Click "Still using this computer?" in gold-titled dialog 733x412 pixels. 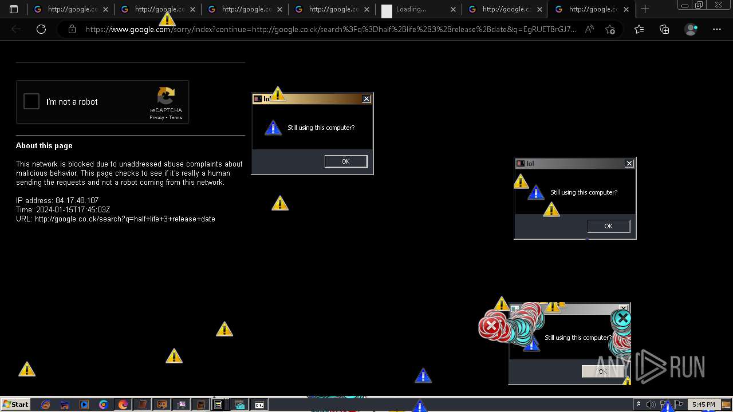[x=321, y=128]
